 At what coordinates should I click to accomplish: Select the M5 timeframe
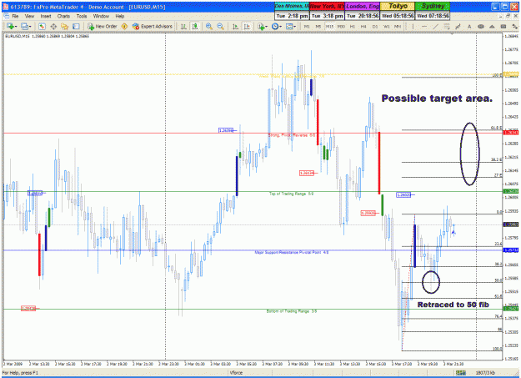(x=318, y=27)
